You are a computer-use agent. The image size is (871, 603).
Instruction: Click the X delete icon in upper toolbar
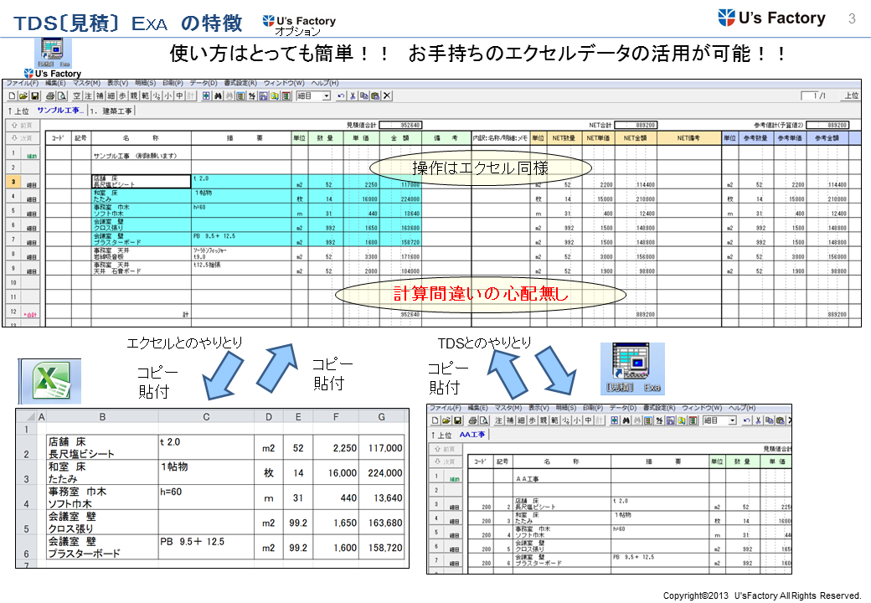tap(387, 95)
